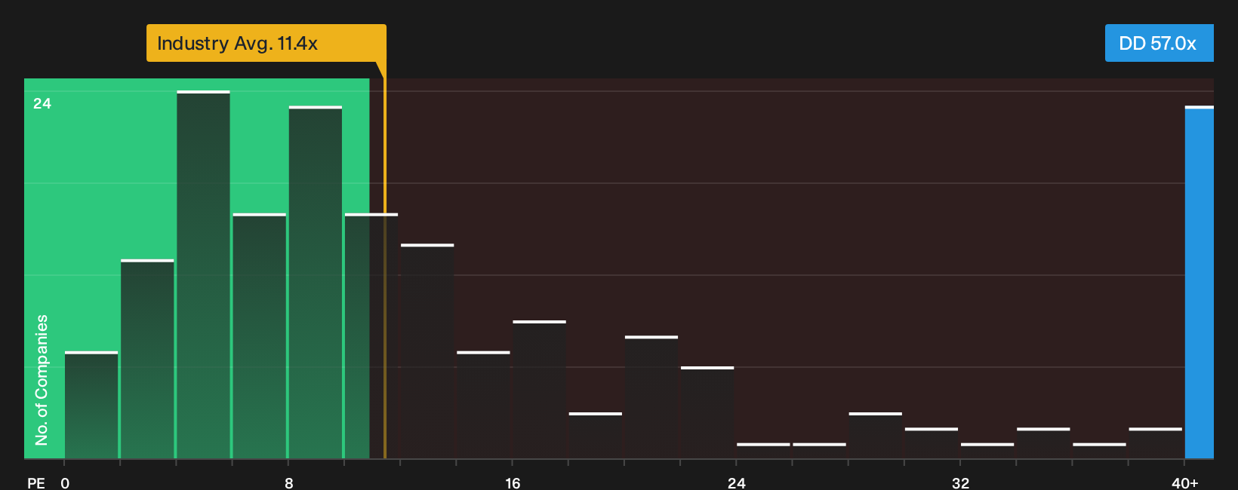Image resolution: width=1238 pixels, height=490 pixels.
Task: Click the small bar at PE 38-40
Action: 1156,443
